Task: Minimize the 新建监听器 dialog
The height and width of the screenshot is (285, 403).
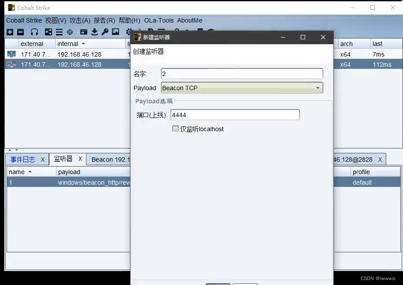Action: click(x=283, y=37)
